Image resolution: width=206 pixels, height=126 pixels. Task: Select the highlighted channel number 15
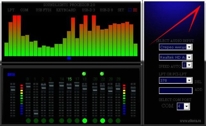(70, 79)
